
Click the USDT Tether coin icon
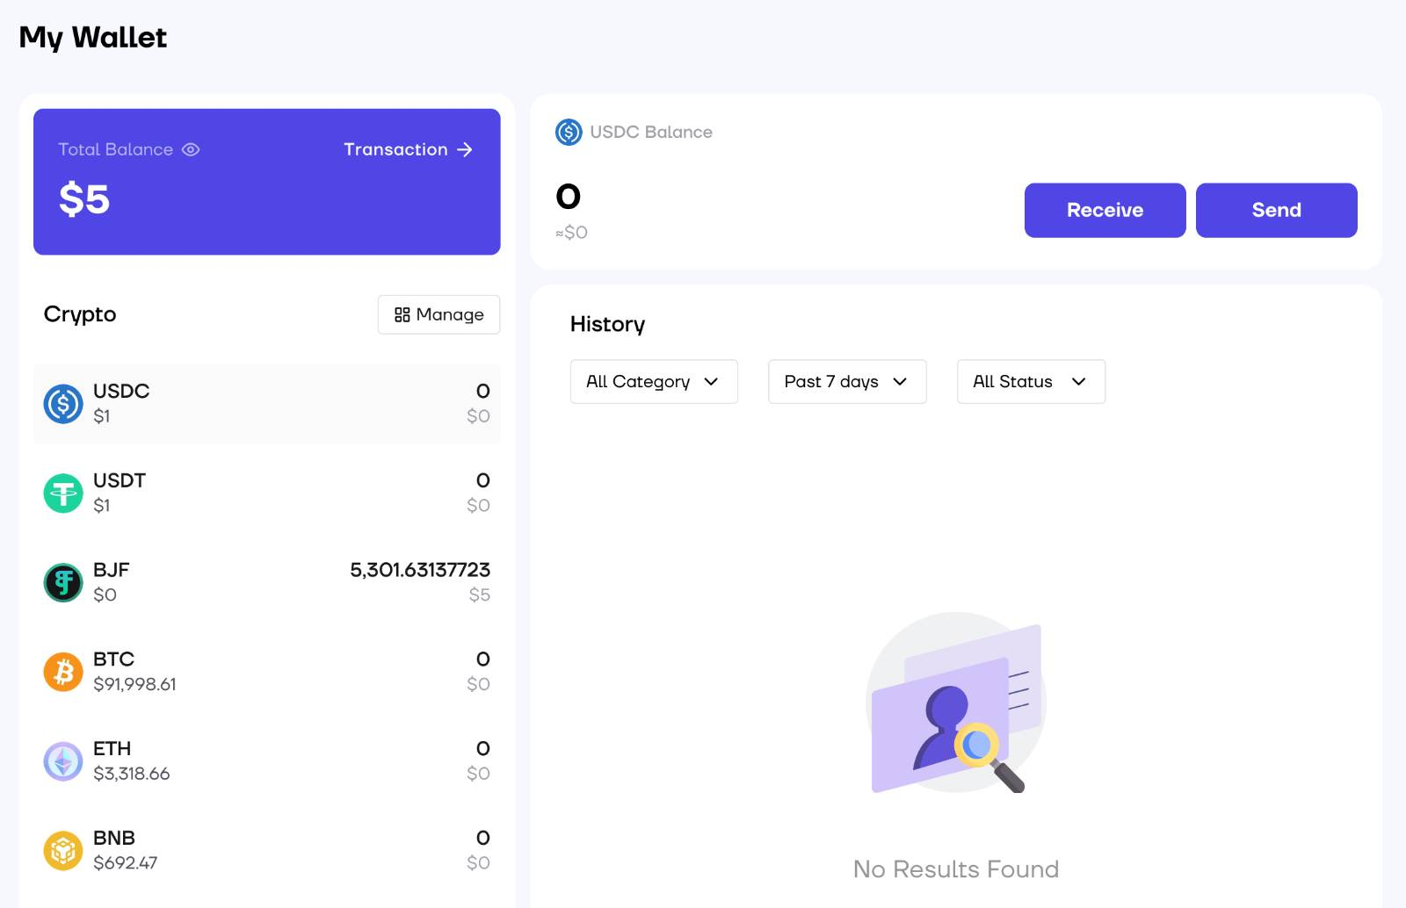pyautogui.click(x=63, y=494)
